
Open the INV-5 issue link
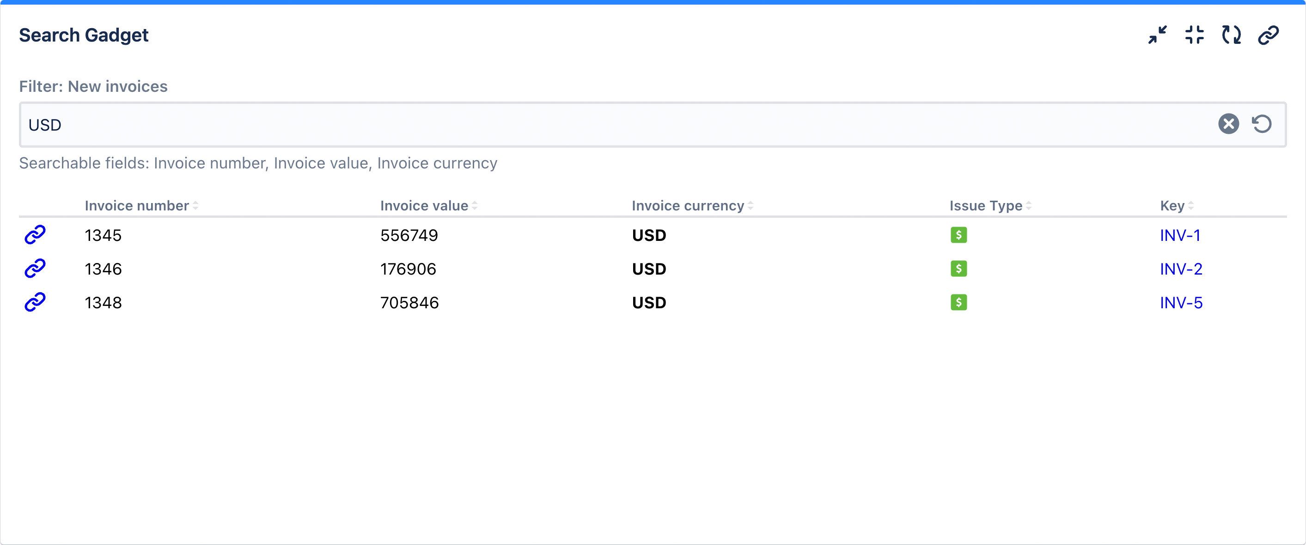[x=1181, y=303]
